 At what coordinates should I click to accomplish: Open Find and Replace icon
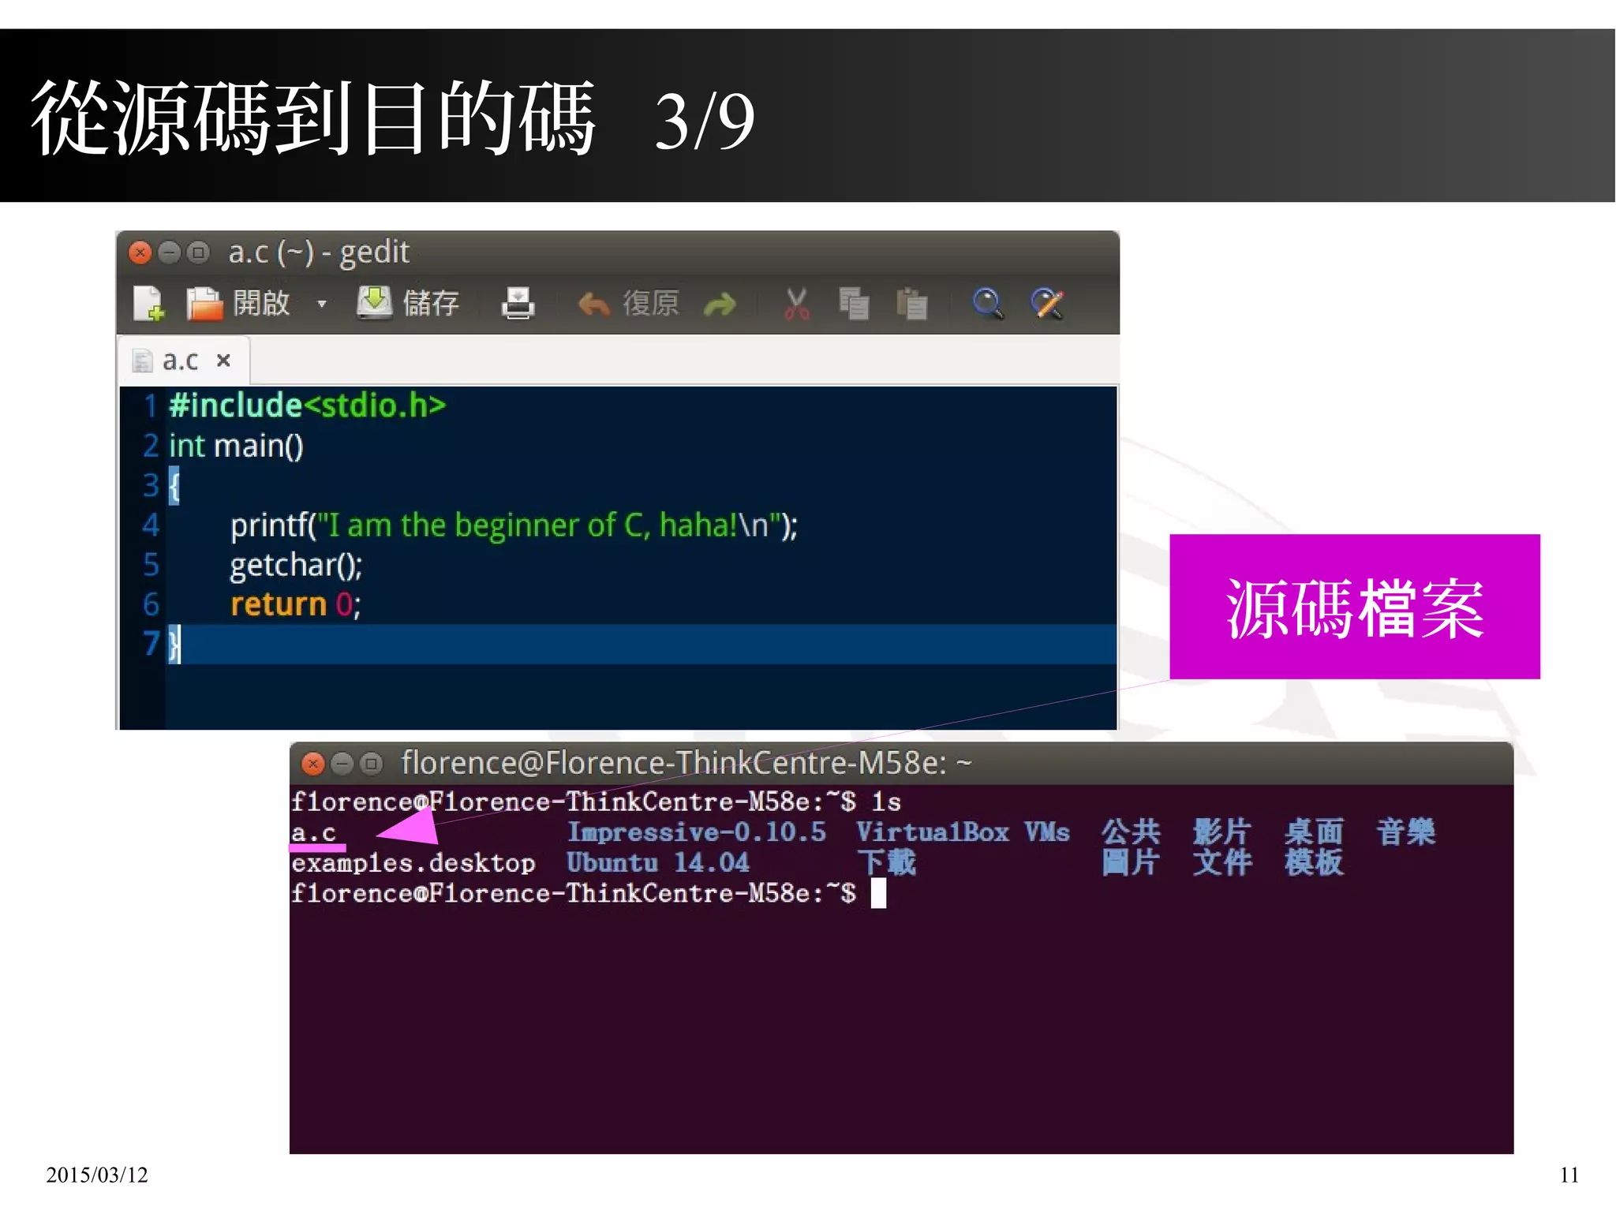[1048, 303]
